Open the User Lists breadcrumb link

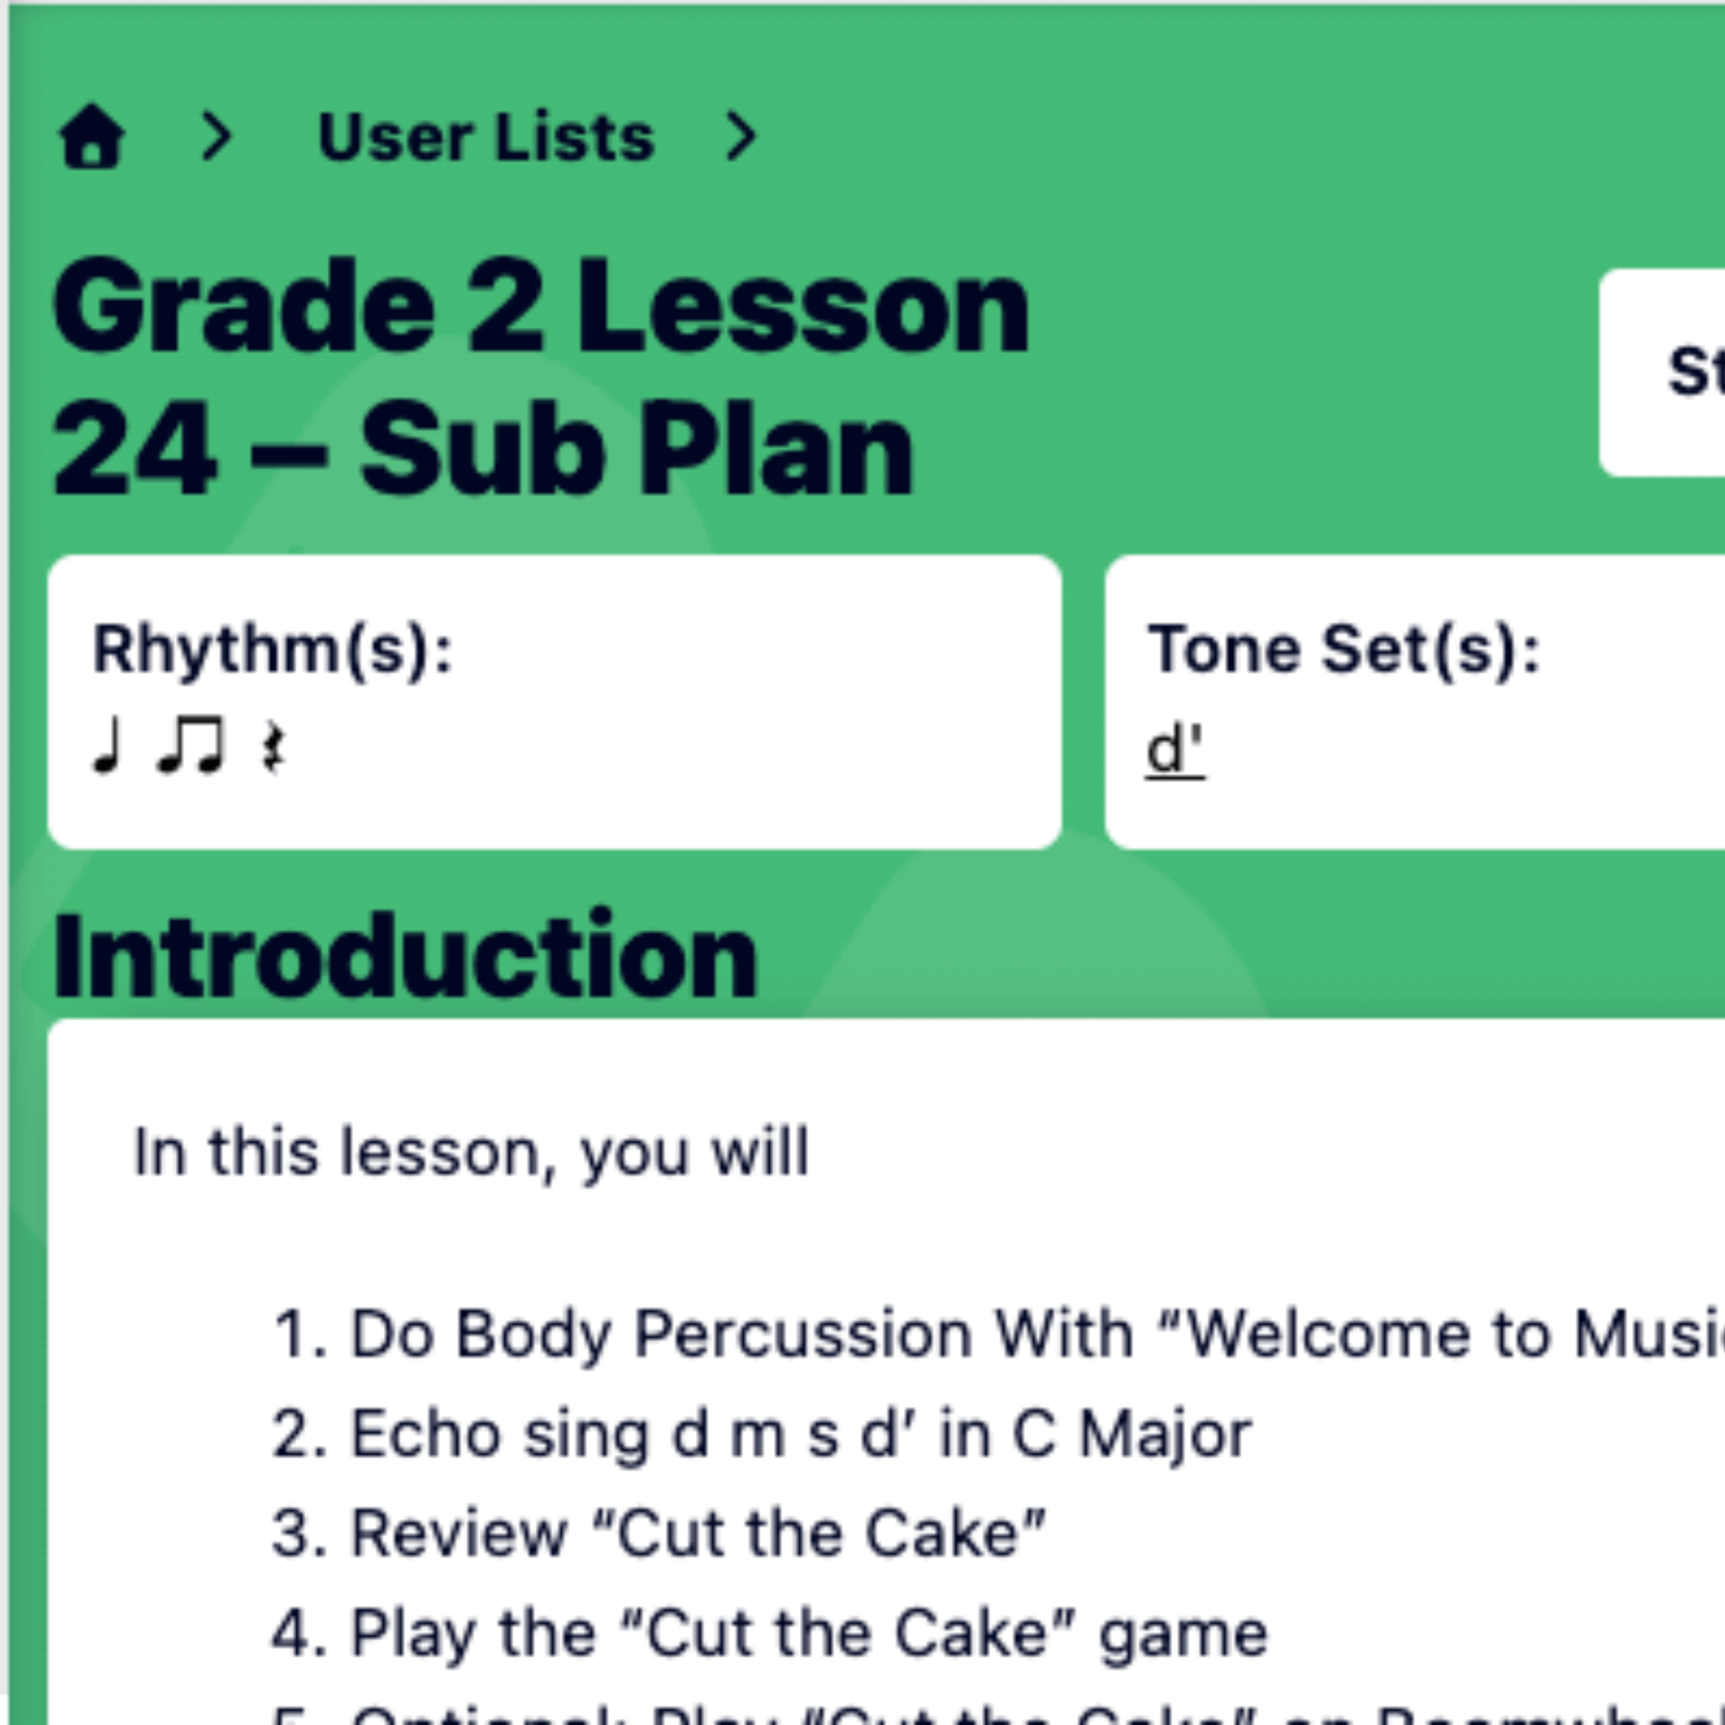click(486, 137)
